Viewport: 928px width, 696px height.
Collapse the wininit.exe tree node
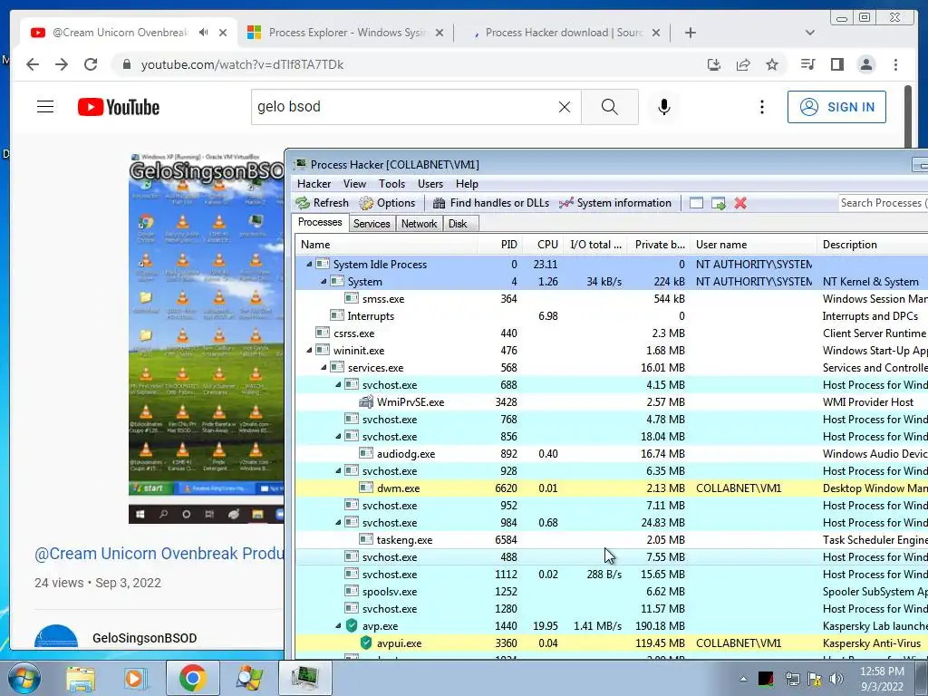[309, 351]
